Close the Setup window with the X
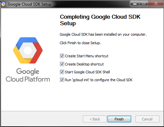This screenshot has height=127, width=164. pyautogui.click(x=156, y=4)
